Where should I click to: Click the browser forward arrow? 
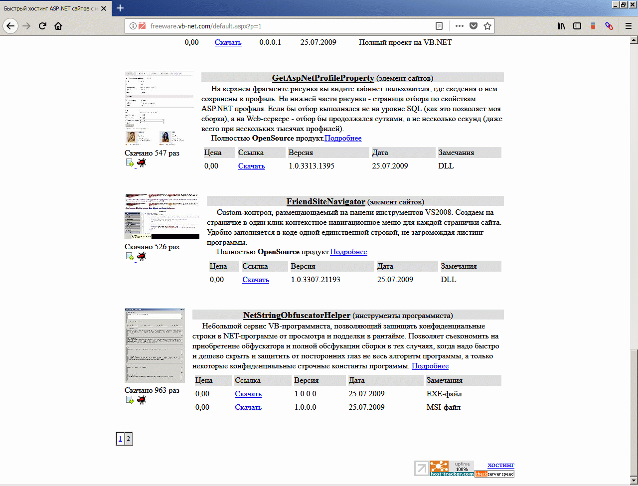point(26,26)
